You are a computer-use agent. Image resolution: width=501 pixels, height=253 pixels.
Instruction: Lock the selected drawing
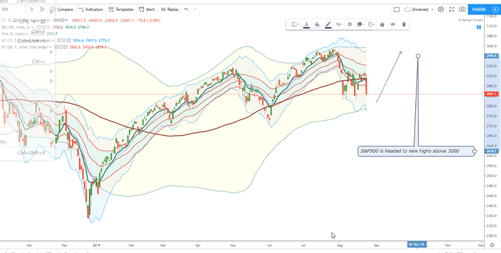pos(382,24)
